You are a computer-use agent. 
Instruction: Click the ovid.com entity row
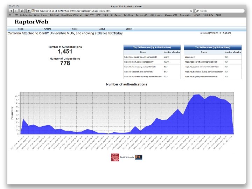[x=152, y=72]
